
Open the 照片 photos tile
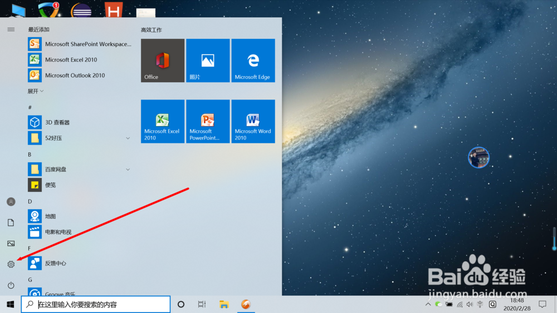(208, 61)
